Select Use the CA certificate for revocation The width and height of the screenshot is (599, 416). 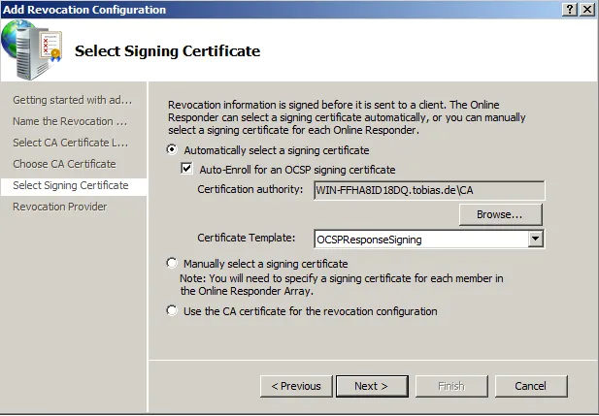(173, 311)
